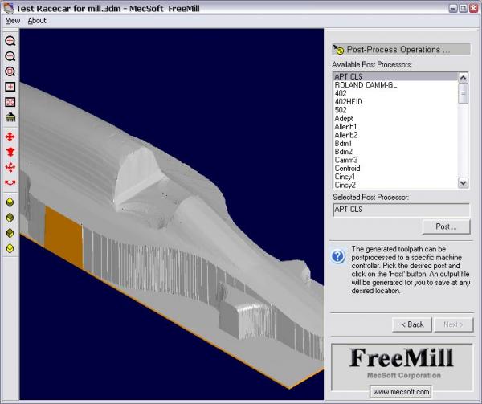Select the Cincy2 post processor
The image size is (482, 404).
pyautogui.click(x=395, y=185)
